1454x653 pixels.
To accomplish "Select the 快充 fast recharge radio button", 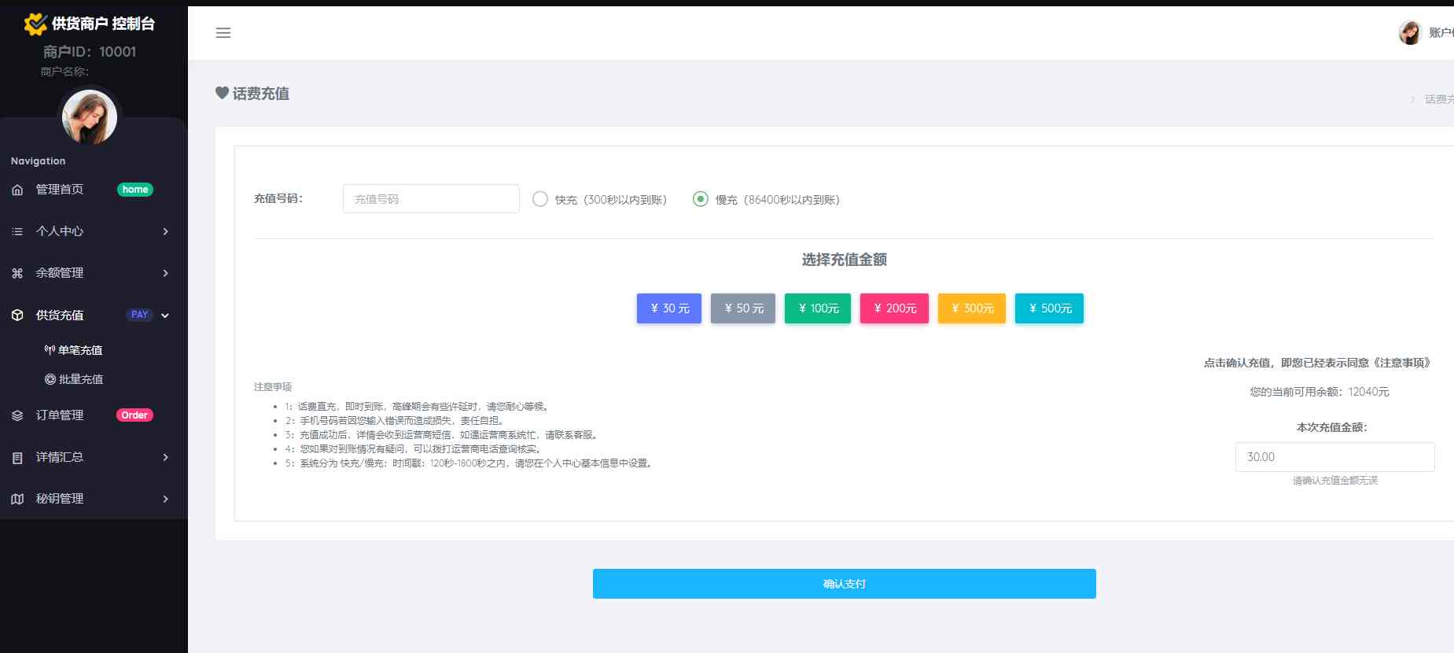I will (x=540, y=199).
